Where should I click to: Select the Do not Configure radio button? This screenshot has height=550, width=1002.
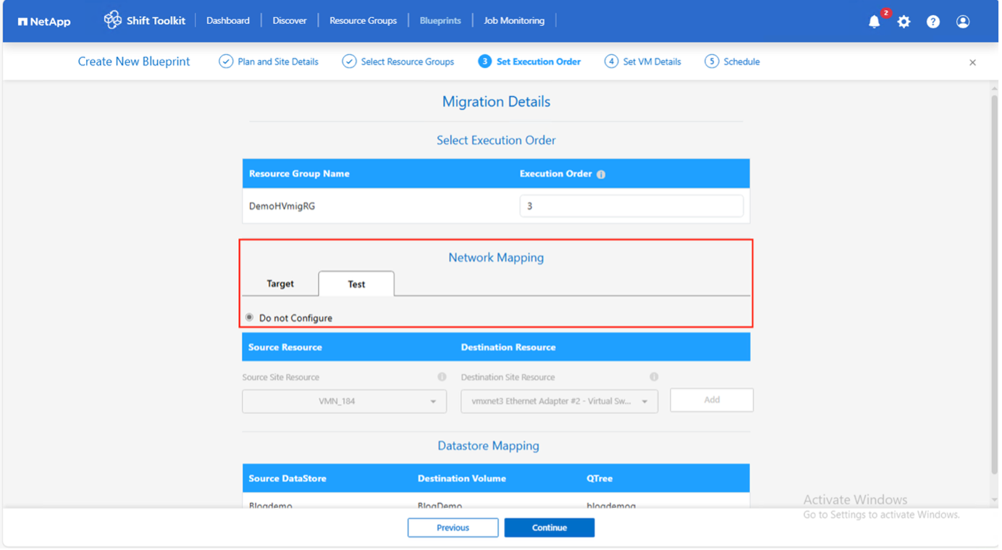(250, 318)
